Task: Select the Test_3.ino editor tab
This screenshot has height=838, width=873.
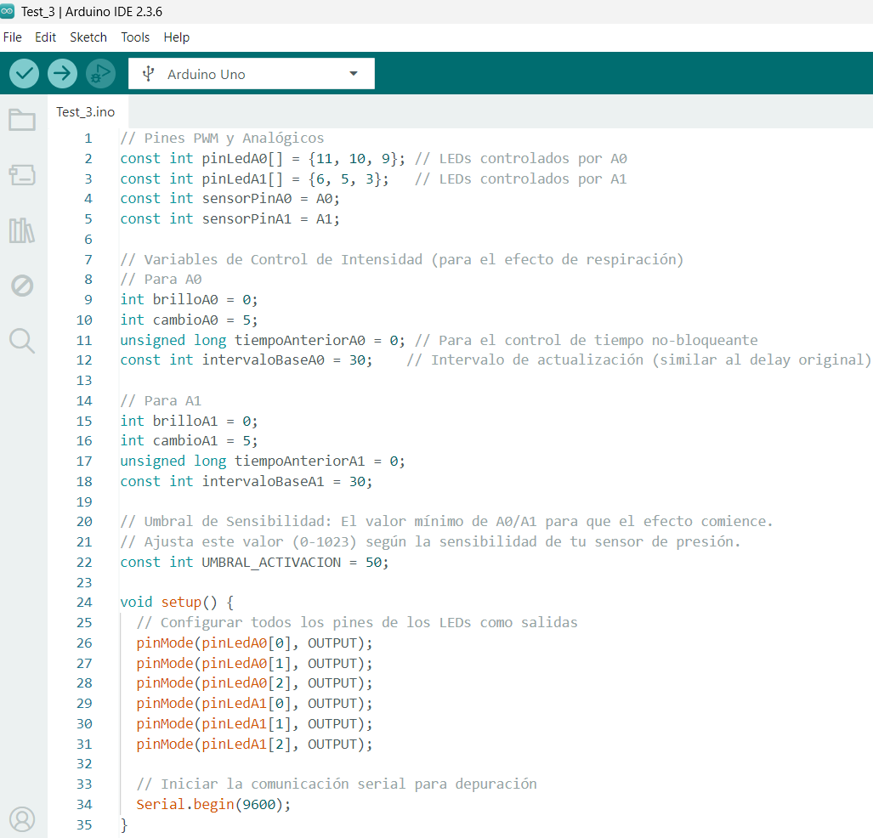Action: pyautogui.click(x=86, y=112)
